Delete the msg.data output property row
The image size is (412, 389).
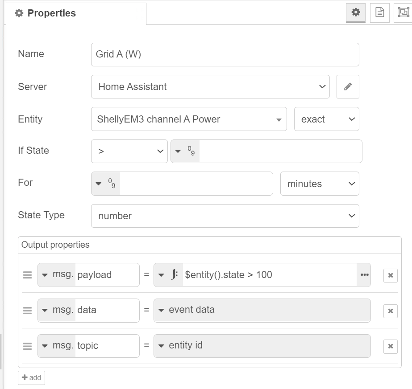[390, 311]
